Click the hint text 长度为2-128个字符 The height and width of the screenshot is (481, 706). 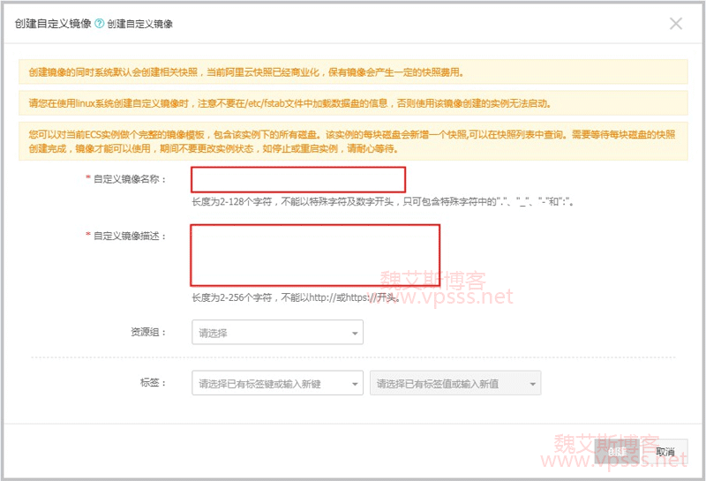tap(382, 202)
